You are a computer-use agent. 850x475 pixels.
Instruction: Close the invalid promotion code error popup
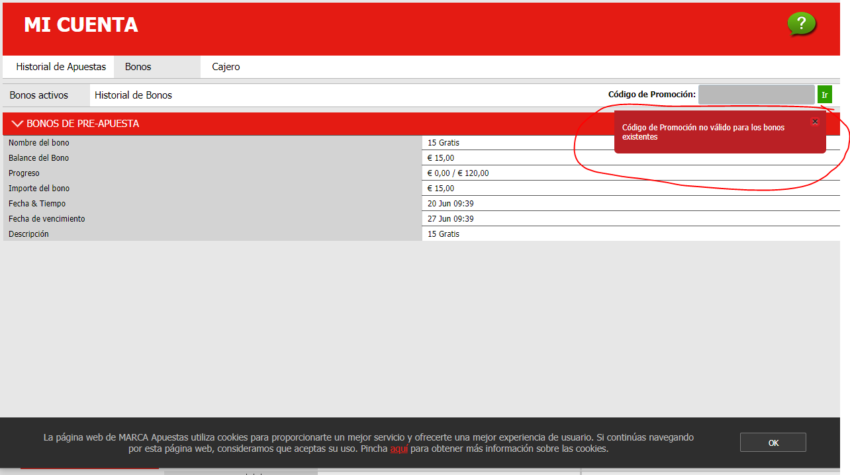tap(815, 122)
